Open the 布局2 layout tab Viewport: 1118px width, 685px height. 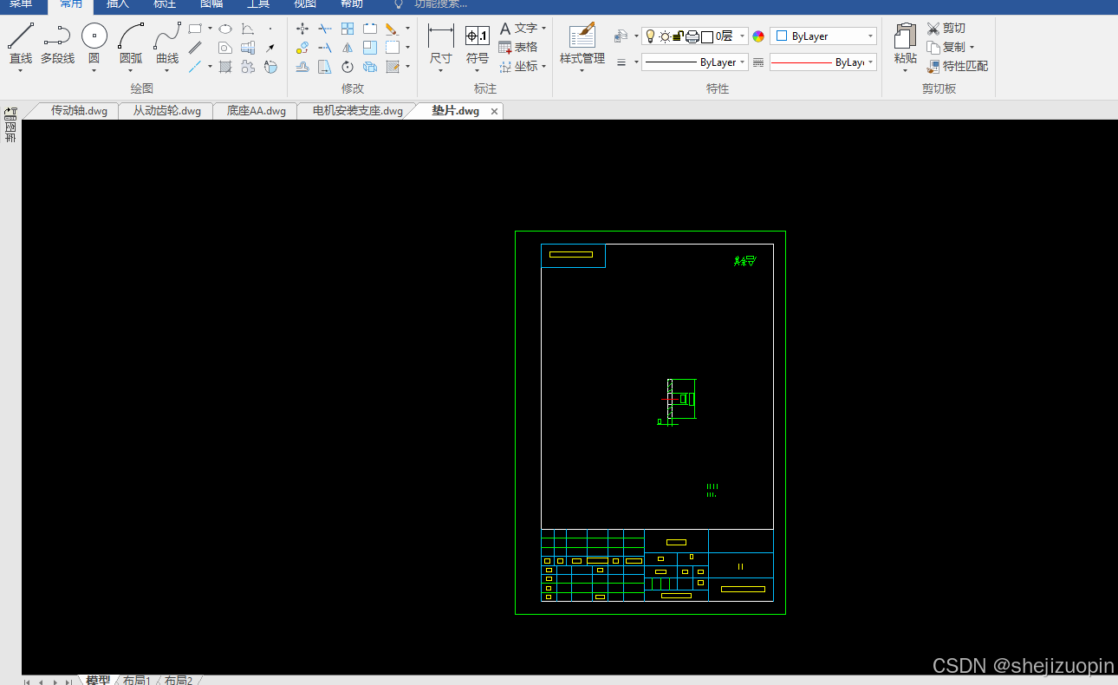pos(179,681)
